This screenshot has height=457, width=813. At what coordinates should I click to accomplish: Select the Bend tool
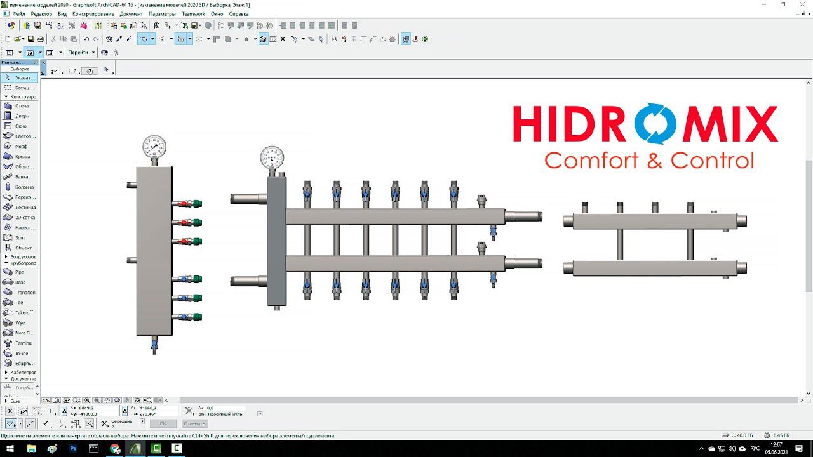click(x=19, y=282)
